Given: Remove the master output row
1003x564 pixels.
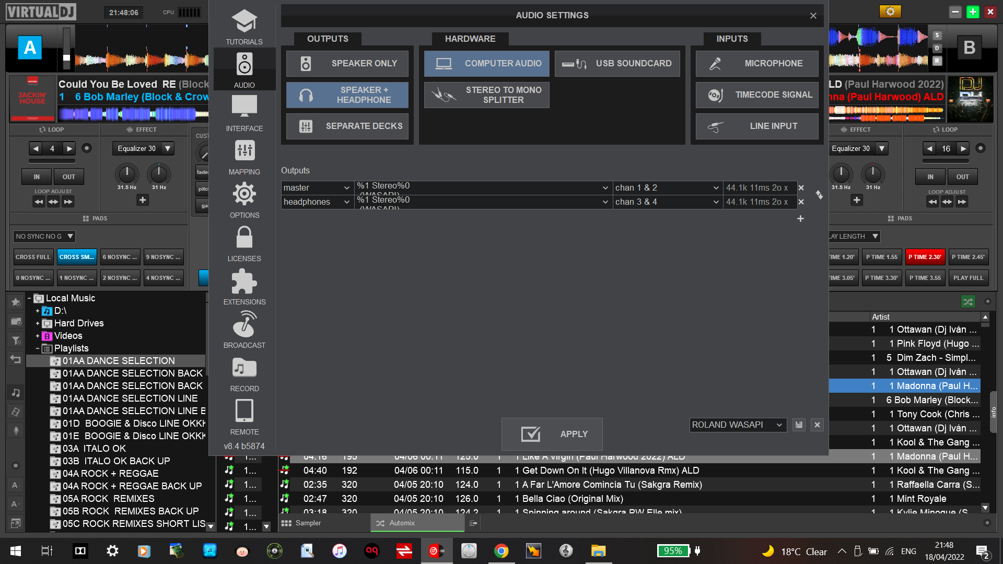Looking at the screenshot, I should pos(801,187).
